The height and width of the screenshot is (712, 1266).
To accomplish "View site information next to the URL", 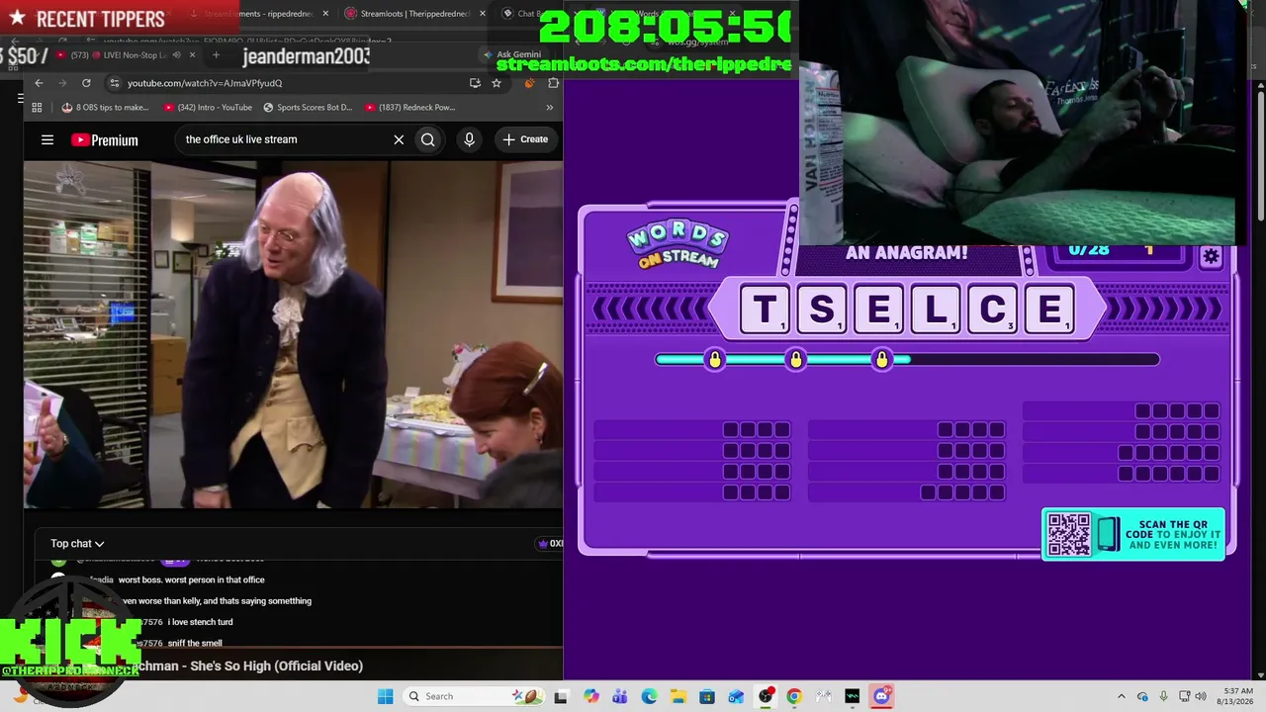I will (x=115, y=83).
